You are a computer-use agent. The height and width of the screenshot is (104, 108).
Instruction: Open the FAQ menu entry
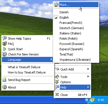28,44
